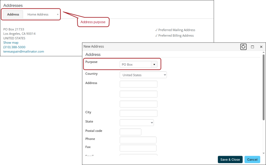Click into the Postal code field
This screenshot has height=165, width=266.
coord(130,132)
